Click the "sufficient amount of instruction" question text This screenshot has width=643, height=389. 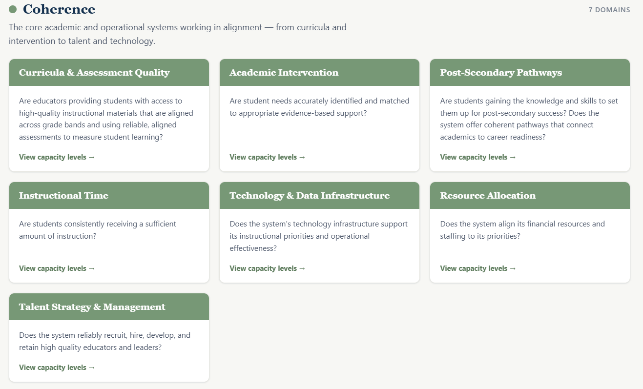(x=98, y=230)
